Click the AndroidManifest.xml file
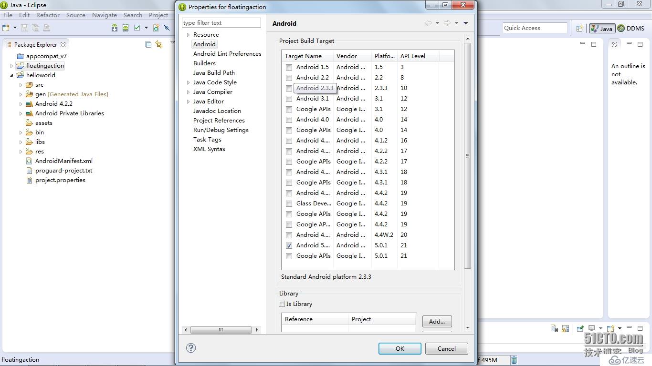The image size is (652, 366). [x=64, y=161]
